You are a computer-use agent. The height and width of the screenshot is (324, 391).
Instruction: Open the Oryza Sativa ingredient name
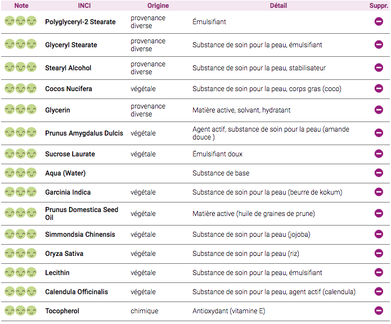point(64,254)
